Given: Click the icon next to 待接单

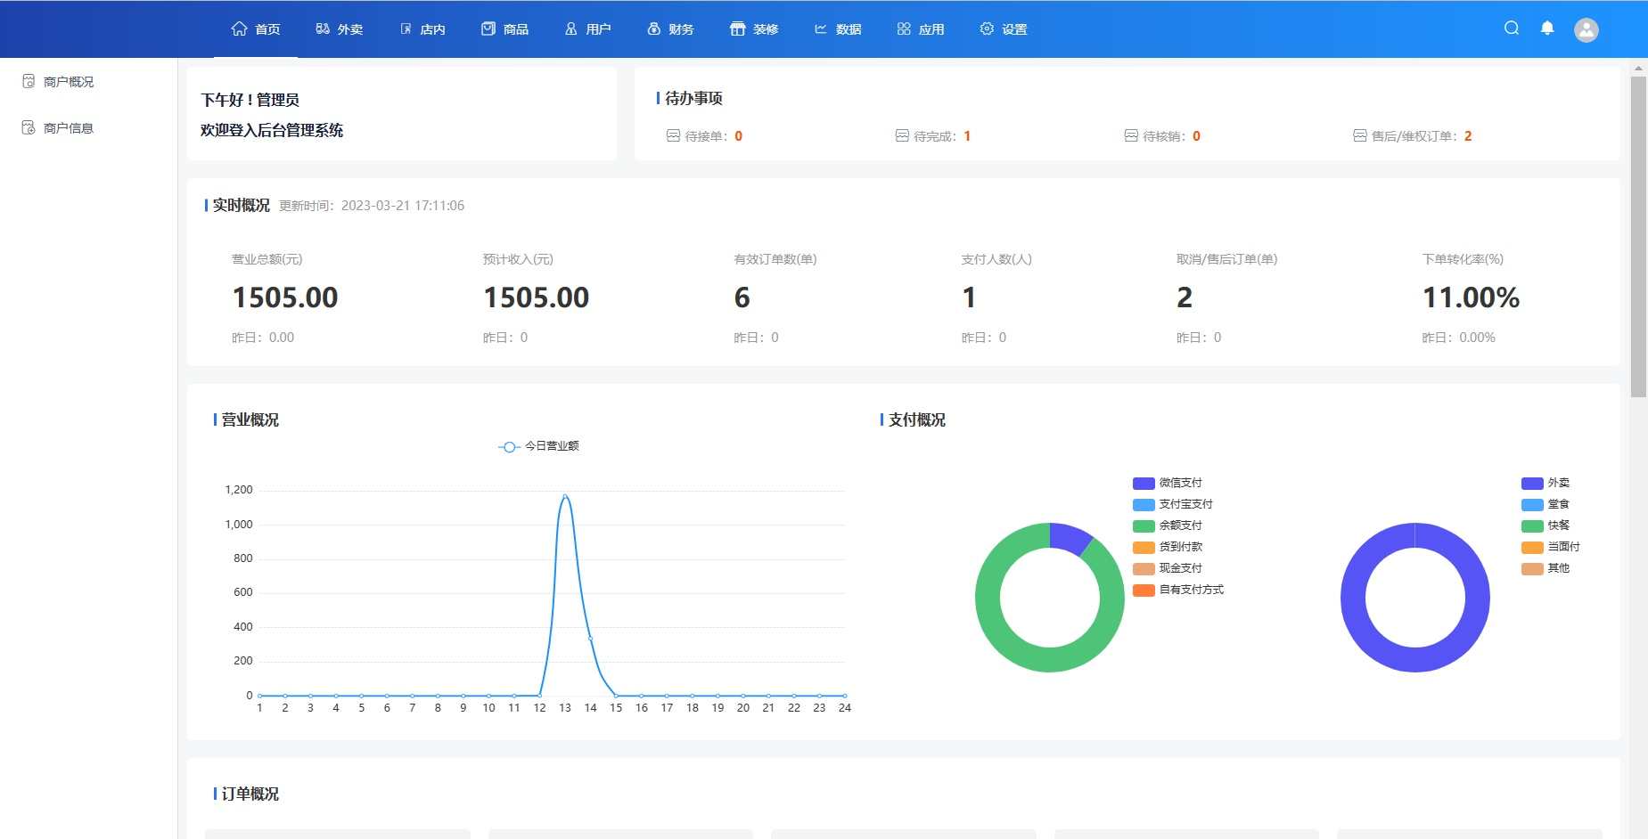Looking at the screenshot, I should [674, 135].
